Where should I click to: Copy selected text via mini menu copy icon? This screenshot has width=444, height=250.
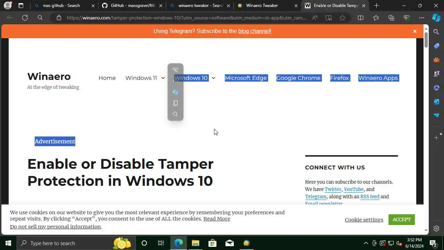click(176, 103)
